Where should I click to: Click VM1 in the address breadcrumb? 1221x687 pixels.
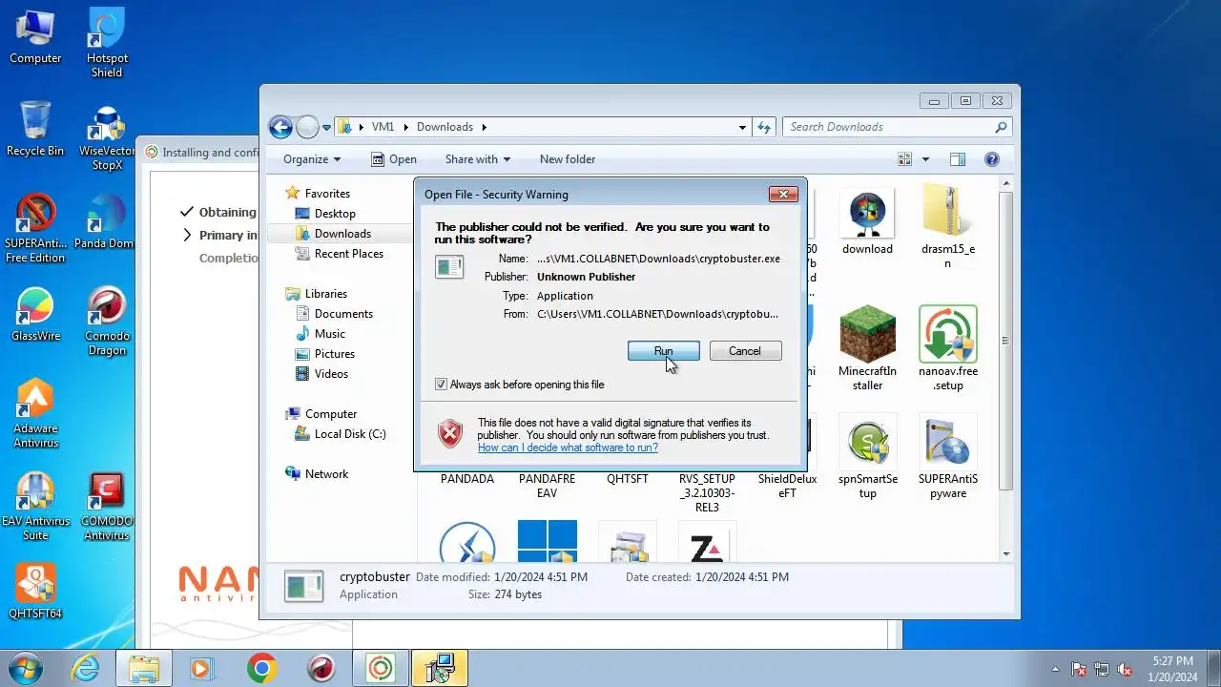pos(383,127)
